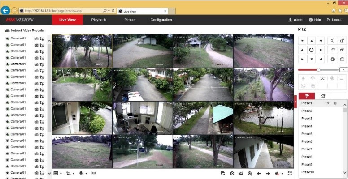The image size is (348, 179).
Task: Click preset list scroll-up arrow
Action: (x=345, y=105)
